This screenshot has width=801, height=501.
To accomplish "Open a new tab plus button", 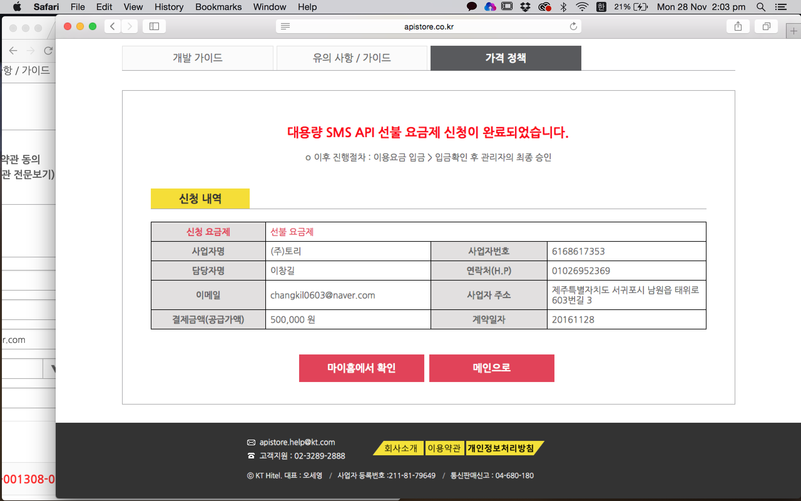I will 793,32.
